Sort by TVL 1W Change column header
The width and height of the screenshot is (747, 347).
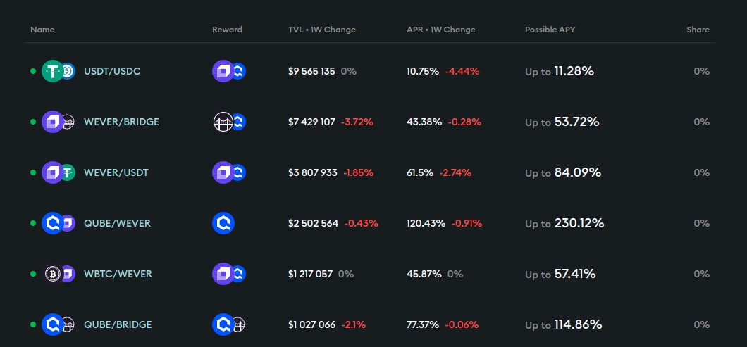(321, 30)
